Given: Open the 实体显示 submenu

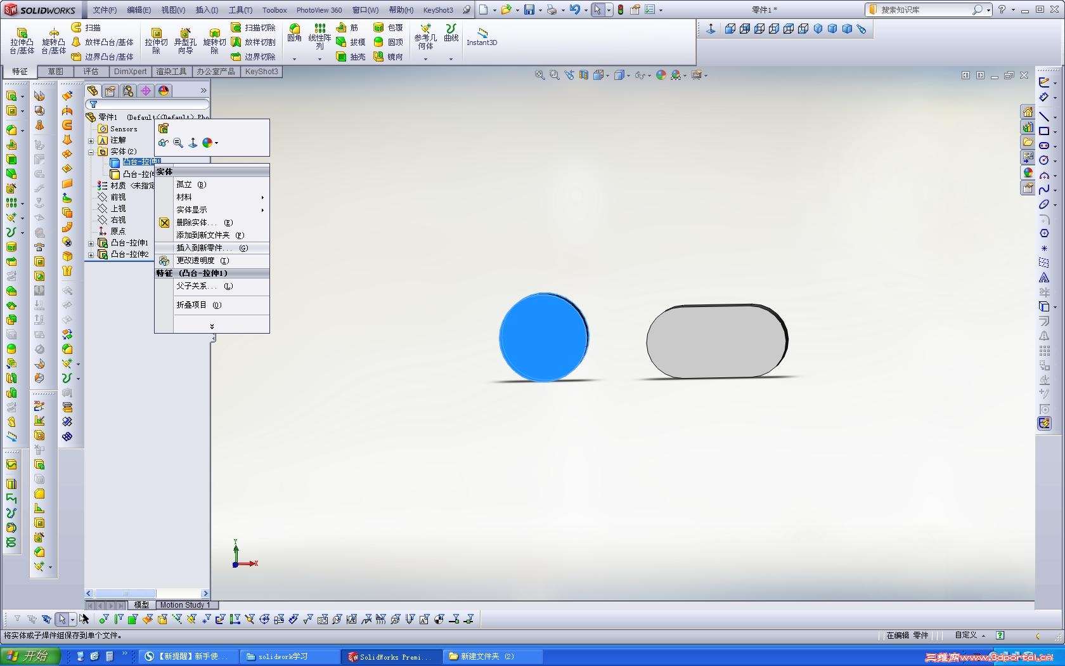Looking at the screenshot, I should pos(212,210).
